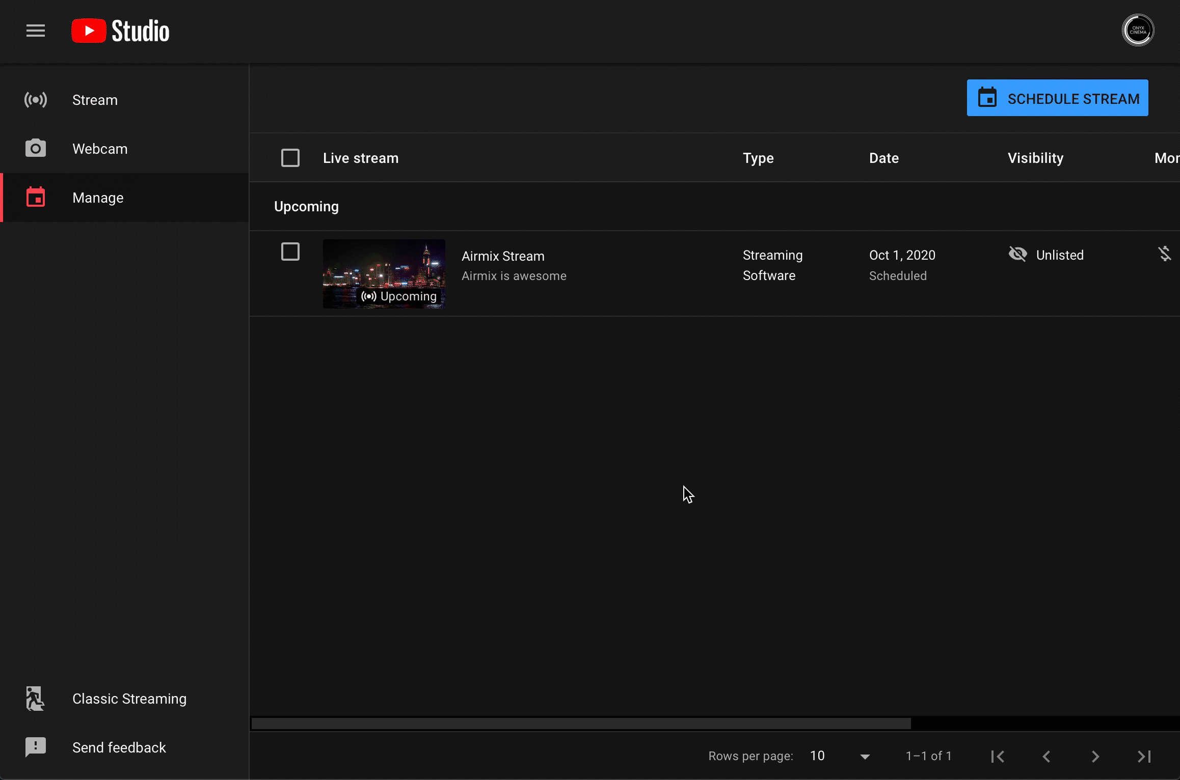Image resolution: width=1180 pixels, height=780 pixels.
Task: Open the hamburger navigation menu
Action: point(36,31)
